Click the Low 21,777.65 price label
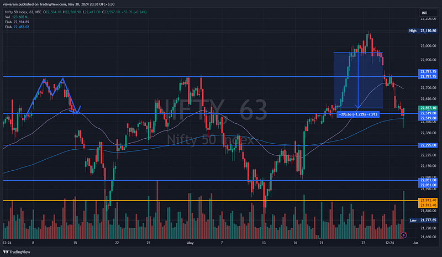 [423, 220]
